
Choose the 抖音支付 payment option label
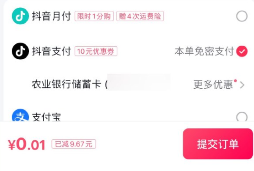click(x=51, y=51)
